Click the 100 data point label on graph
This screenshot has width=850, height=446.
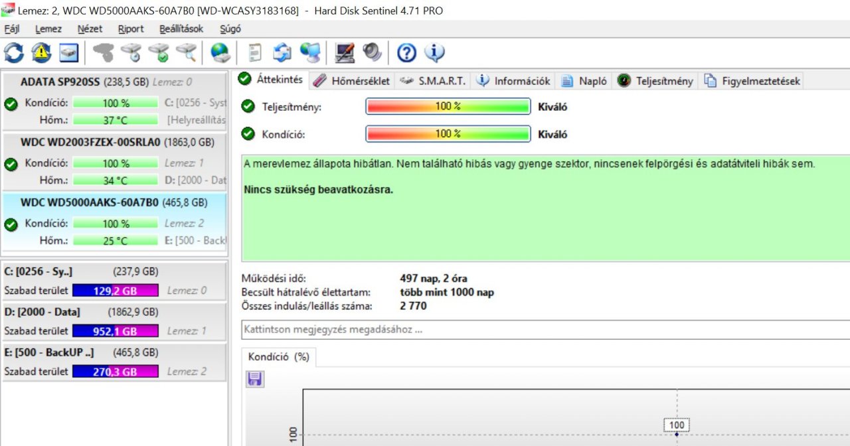677,425
